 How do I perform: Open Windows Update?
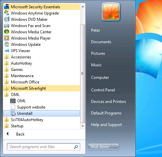click(42, 45)
